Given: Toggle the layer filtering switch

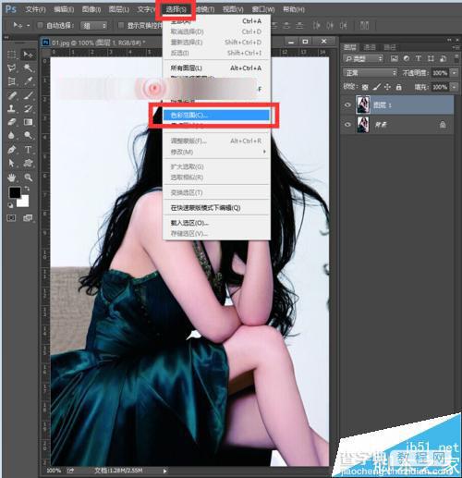Looking at the screenshot, I should 456,58.
